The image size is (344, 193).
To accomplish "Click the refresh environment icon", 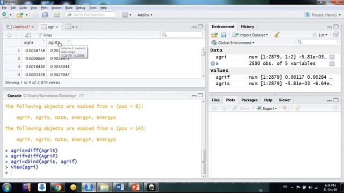I will click(x=335, y=34).
